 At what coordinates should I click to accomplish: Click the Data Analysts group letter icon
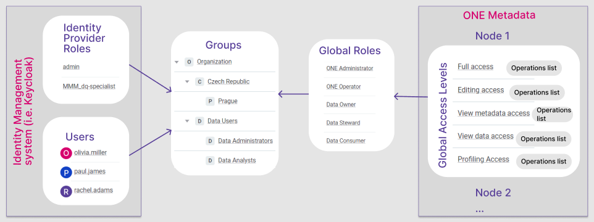pos(211,160)
